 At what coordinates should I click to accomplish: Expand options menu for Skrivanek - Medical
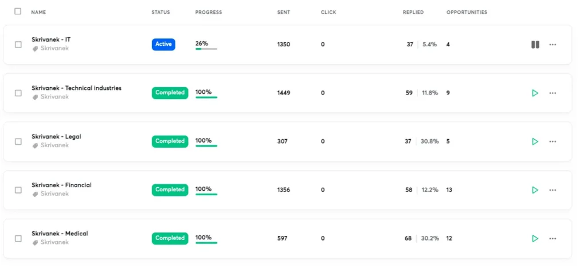click(553, 238)
